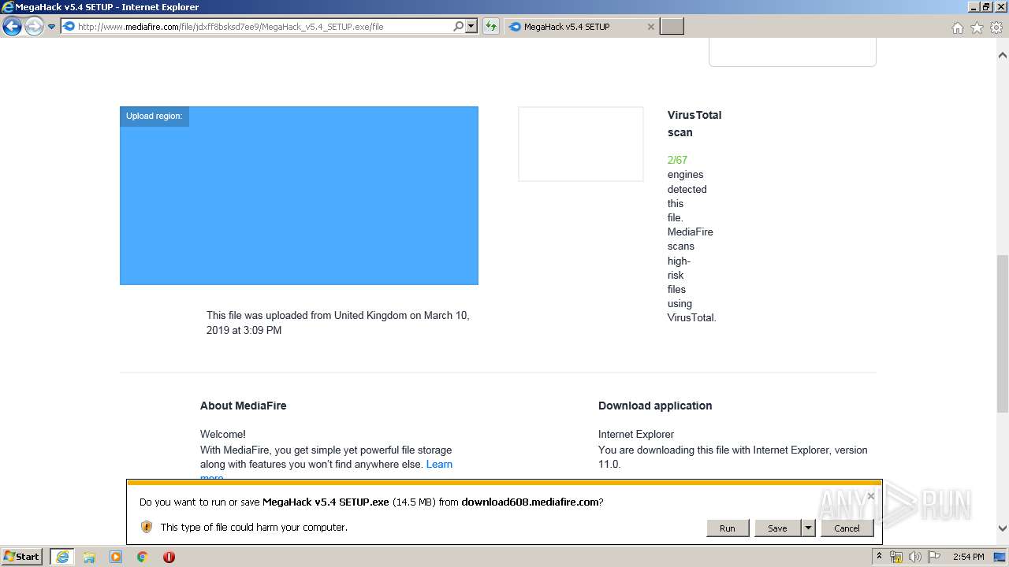Click the upload date text 'March 10, 2019'

tap(337, 323)
